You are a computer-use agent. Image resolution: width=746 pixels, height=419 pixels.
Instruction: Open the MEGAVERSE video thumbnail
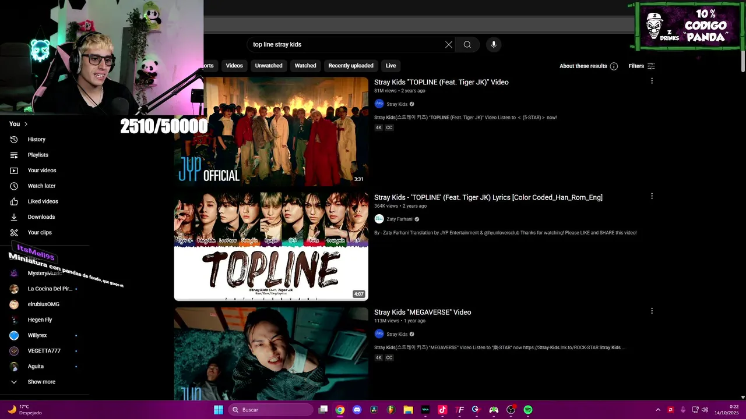point(271,354)
